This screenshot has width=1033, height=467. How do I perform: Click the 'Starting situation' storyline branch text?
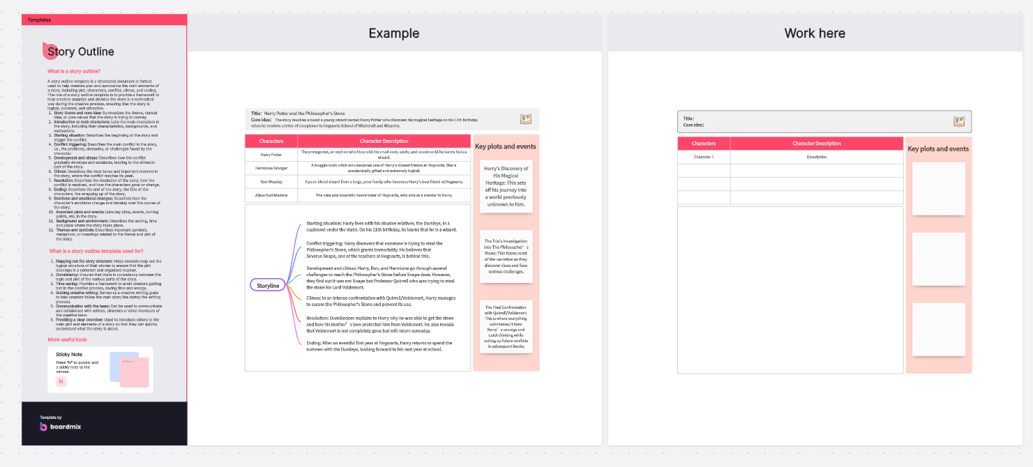click(382, 226)
